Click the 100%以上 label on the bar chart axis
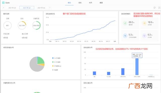 [151, 77]
